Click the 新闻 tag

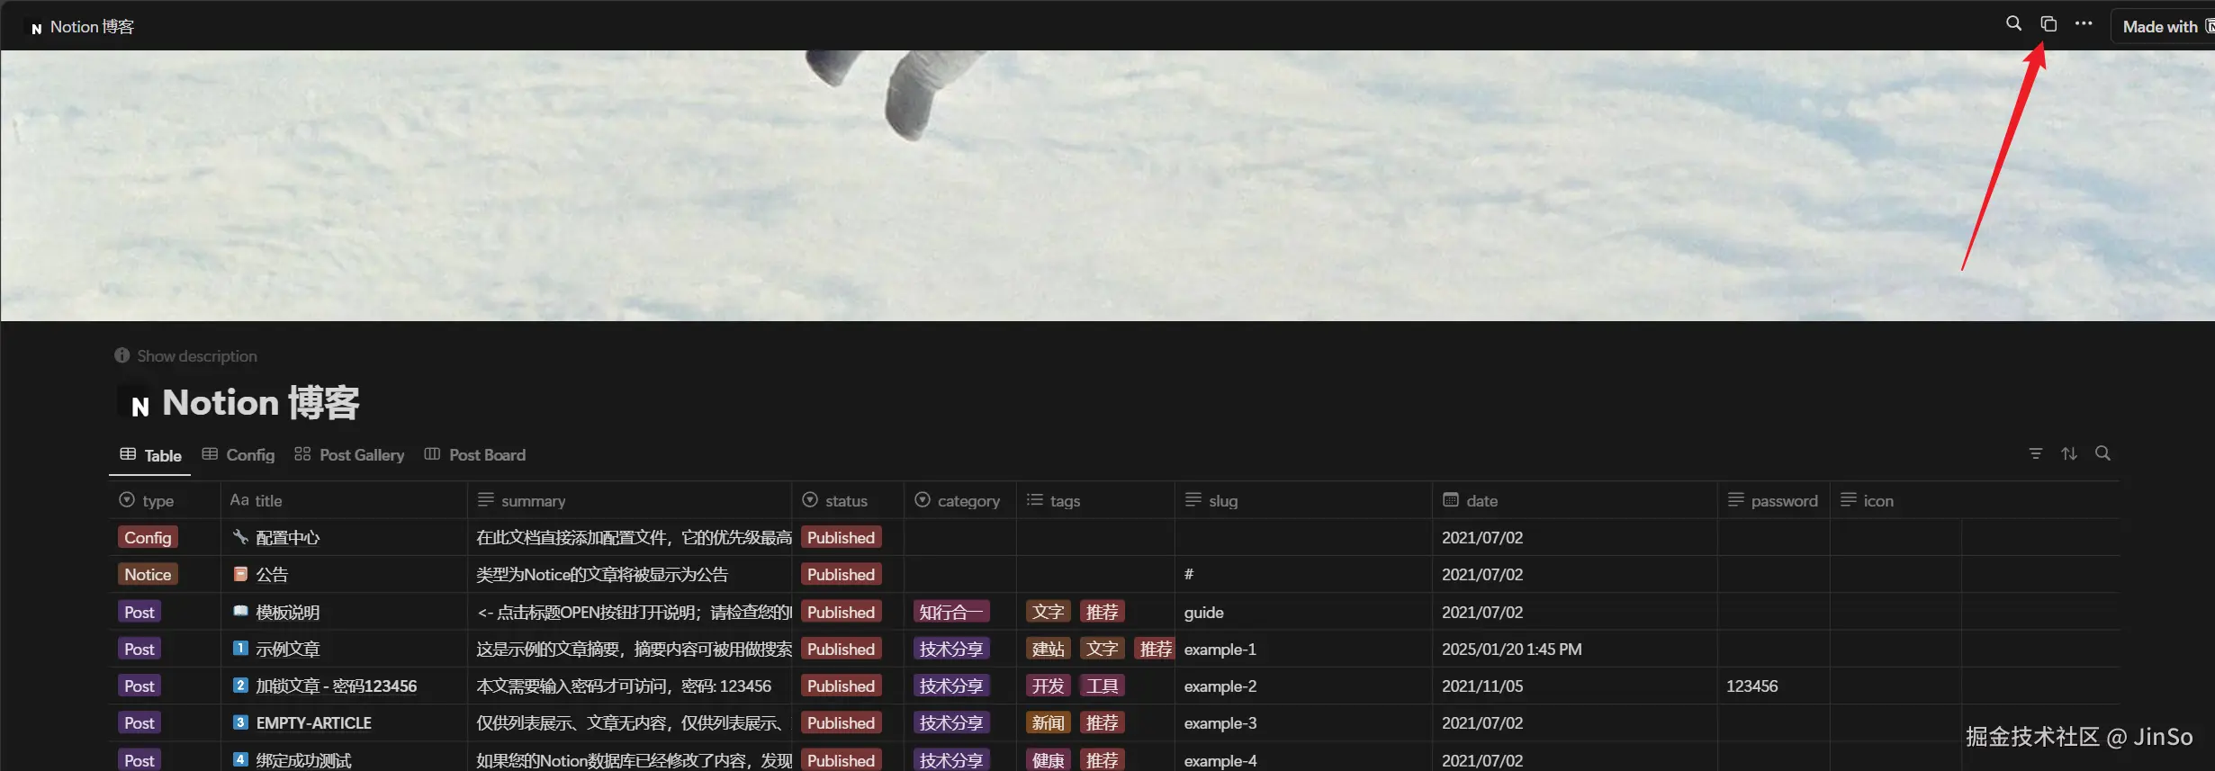pos(1048,722)
